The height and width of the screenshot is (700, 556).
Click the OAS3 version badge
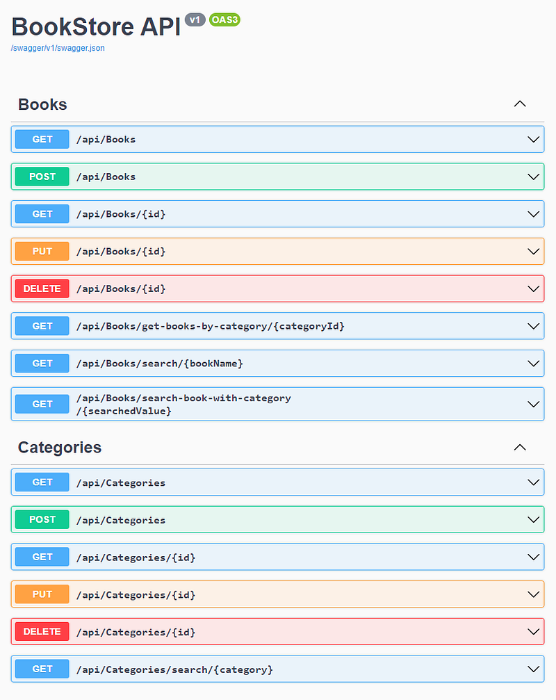click(x=224, y=20)
